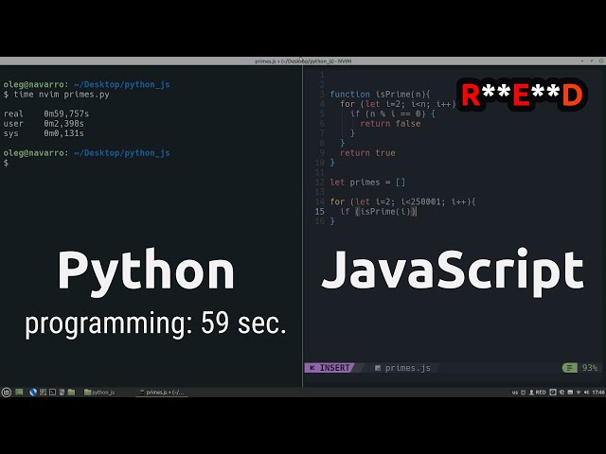Click the green show desktop icon in panel
Image resolution: width=606 pixels, height=454 pixels.
pyautogui.click(x=19, y=393)
